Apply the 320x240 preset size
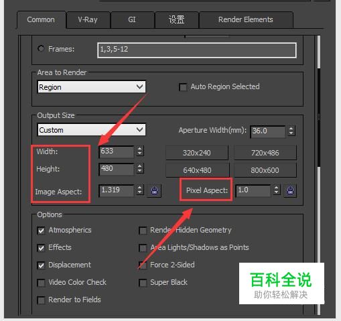 197,153
